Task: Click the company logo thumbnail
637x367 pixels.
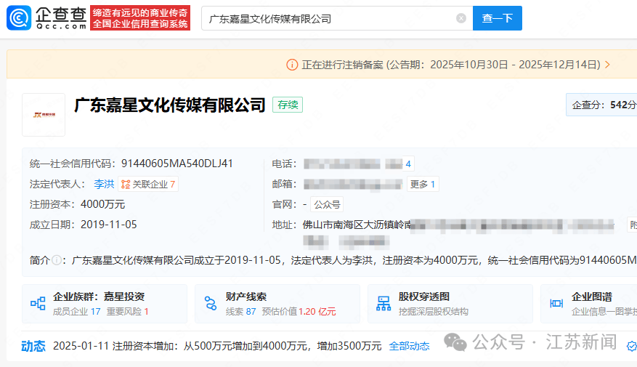Action: click(44, 115)
